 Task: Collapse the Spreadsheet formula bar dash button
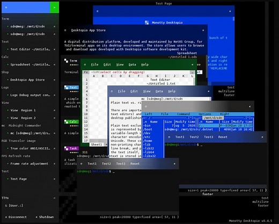click(x=192, y=72)
